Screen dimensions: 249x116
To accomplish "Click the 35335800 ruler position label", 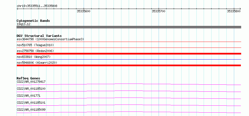I will (234, 11).
